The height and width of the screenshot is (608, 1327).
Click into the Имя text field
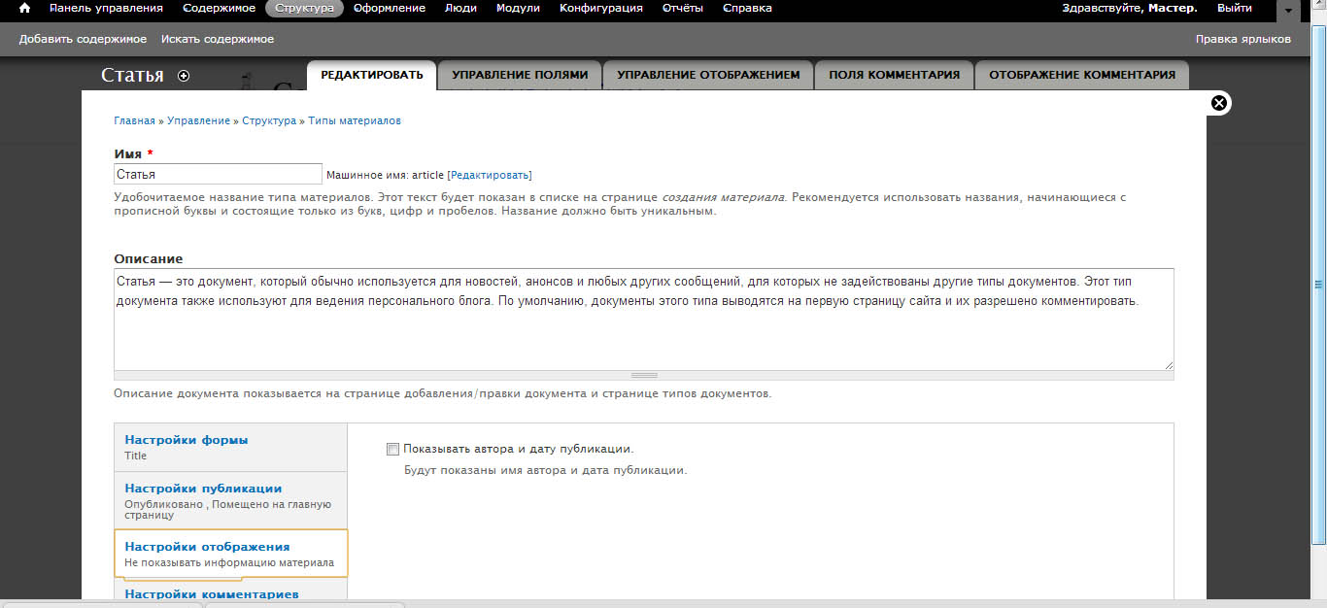pos(218,174)
